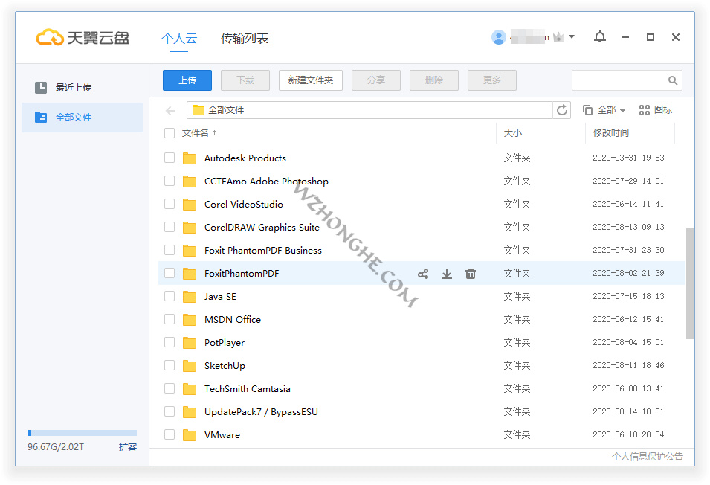710x485 pixels.
Task: Click the search magnifier icon
Action: (x=672, y=80)
